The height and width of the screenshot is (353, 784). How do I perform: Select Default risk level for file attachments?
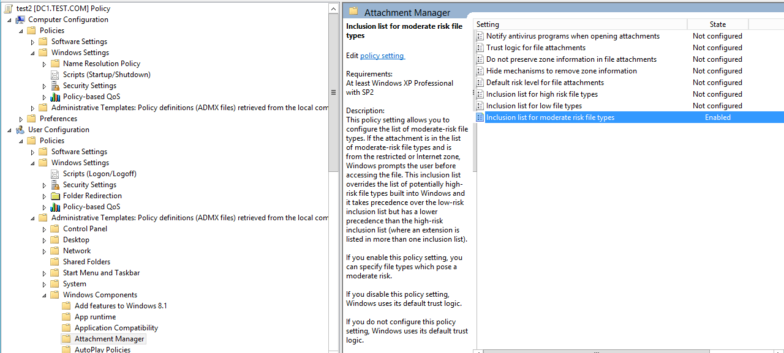click(x=545, y=83)
